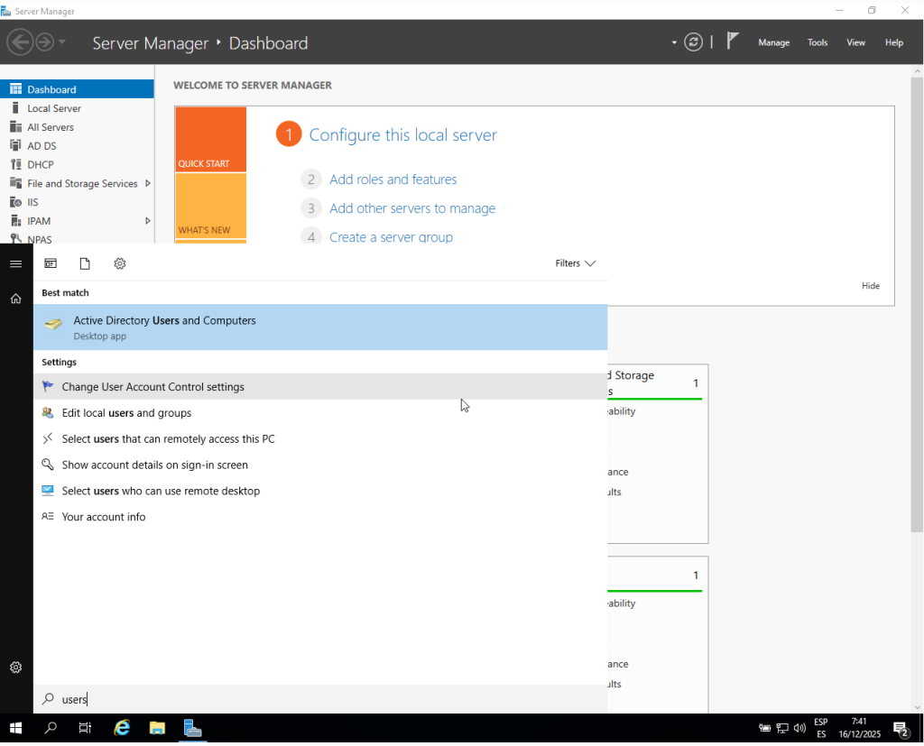Select the Settings filter gear icon in search
Viewport: 924px width, 746px height.
pyautogui.click(x=120, y=263)
